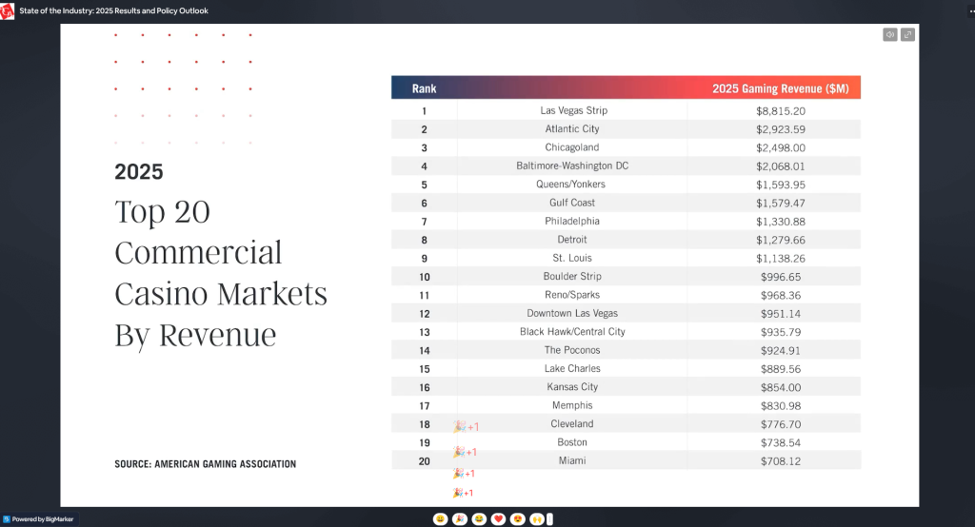
Task: Click the webinar title 'State of the Industry'
Action: 113,10
